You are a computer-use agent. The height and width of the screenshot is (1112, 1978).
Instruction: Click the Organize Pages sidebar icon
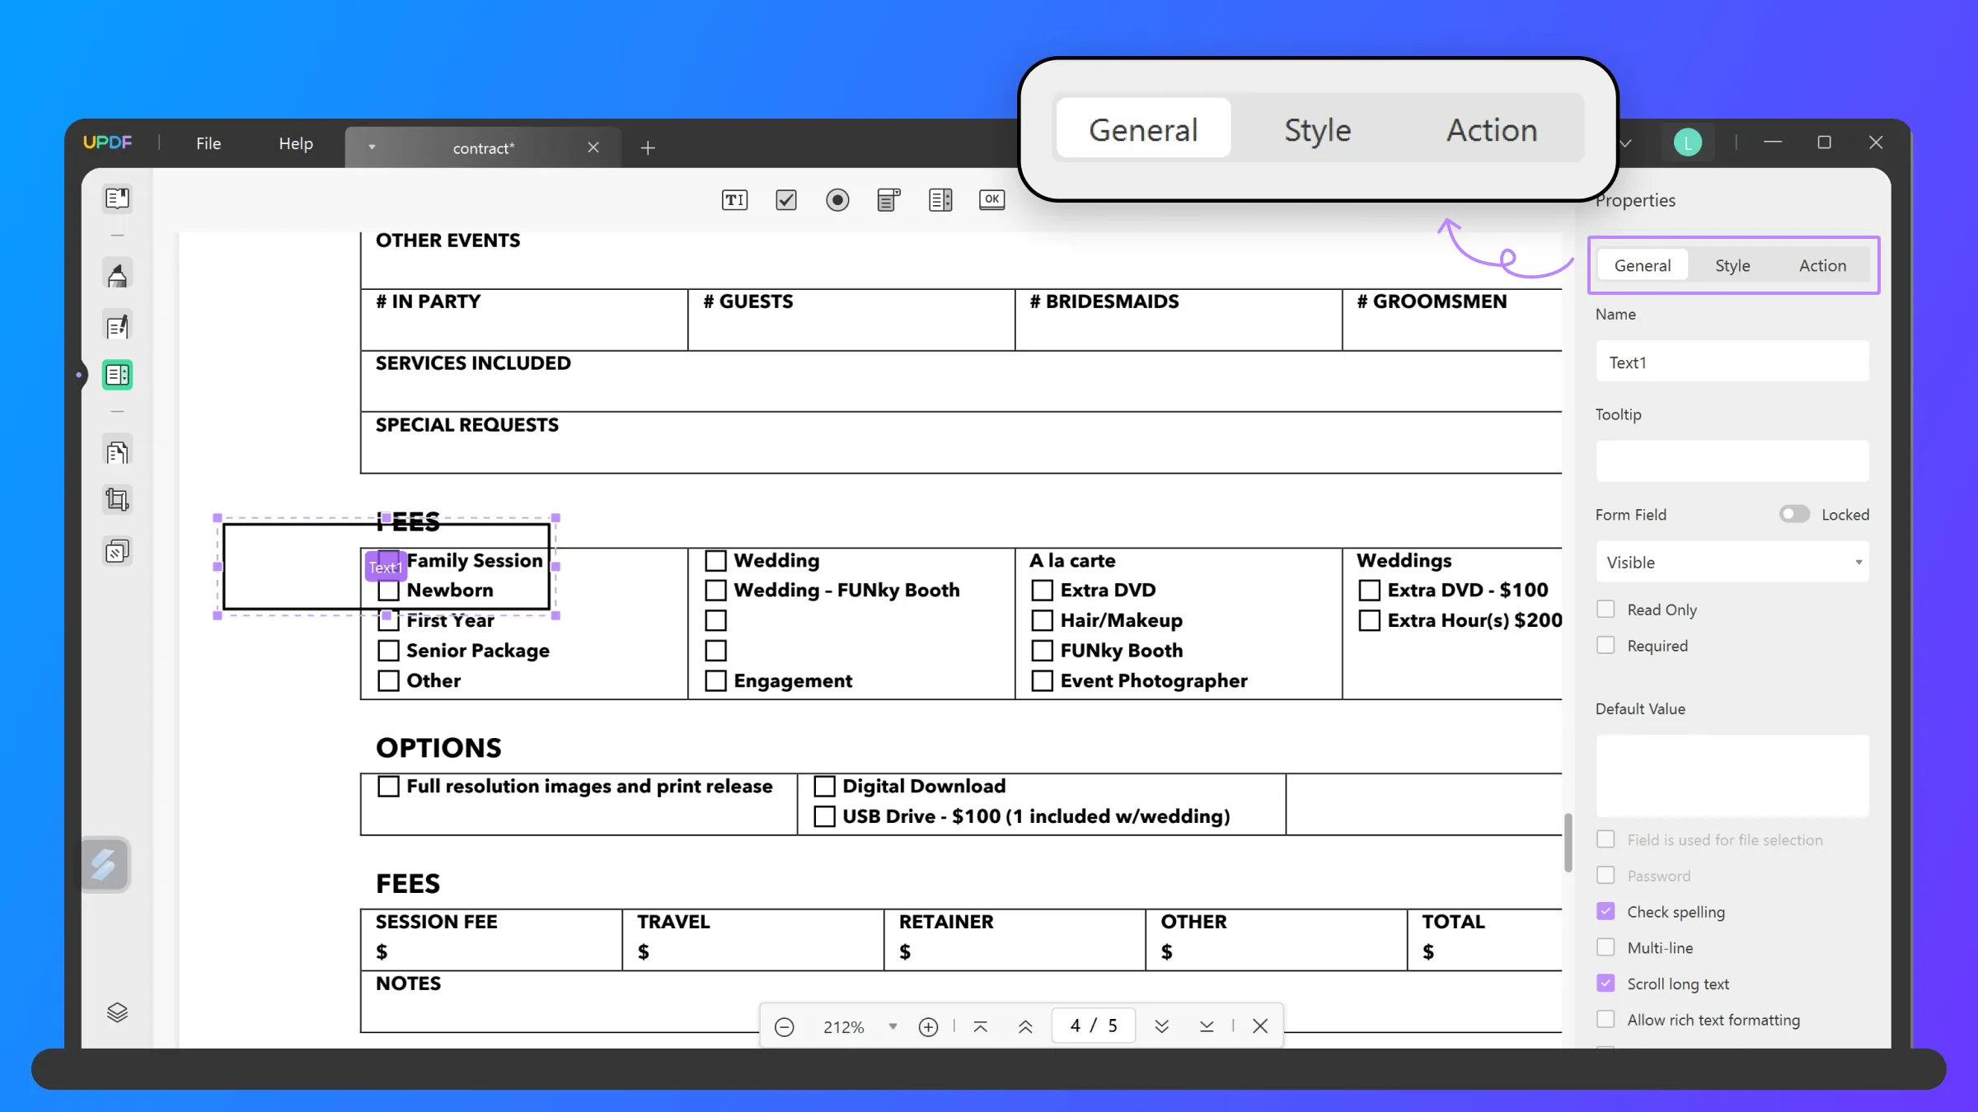pos(118,451)
